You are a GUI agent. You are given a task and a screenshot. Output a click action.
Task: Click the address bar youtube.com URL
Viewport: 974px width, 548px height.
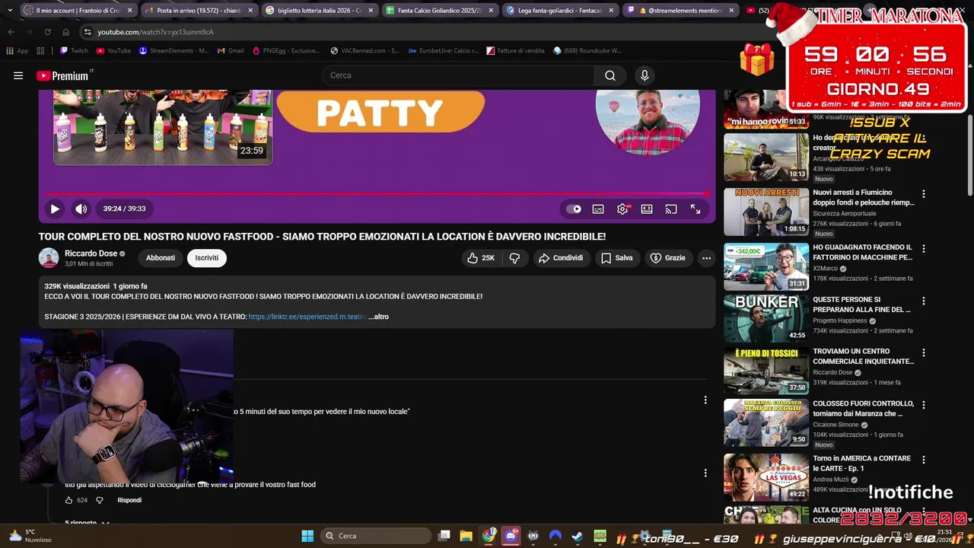155,32
